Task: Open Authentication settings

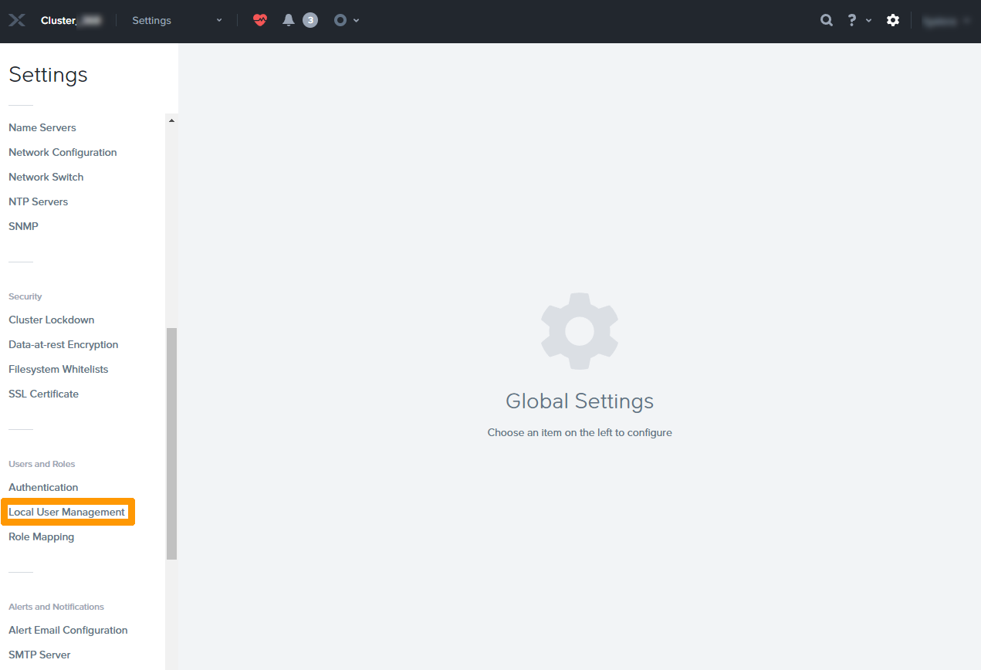Action: pyautogui.click(x=43, y=487)
